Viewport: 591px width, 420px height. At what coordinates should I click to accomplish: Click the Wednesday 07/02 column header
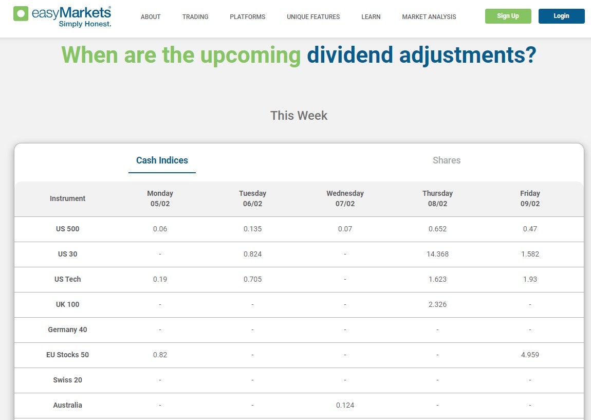pos(345,198)
